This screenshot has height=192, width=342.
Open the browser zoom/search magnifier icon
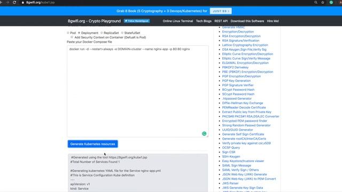pyautogui.click(x=316, y=2)
